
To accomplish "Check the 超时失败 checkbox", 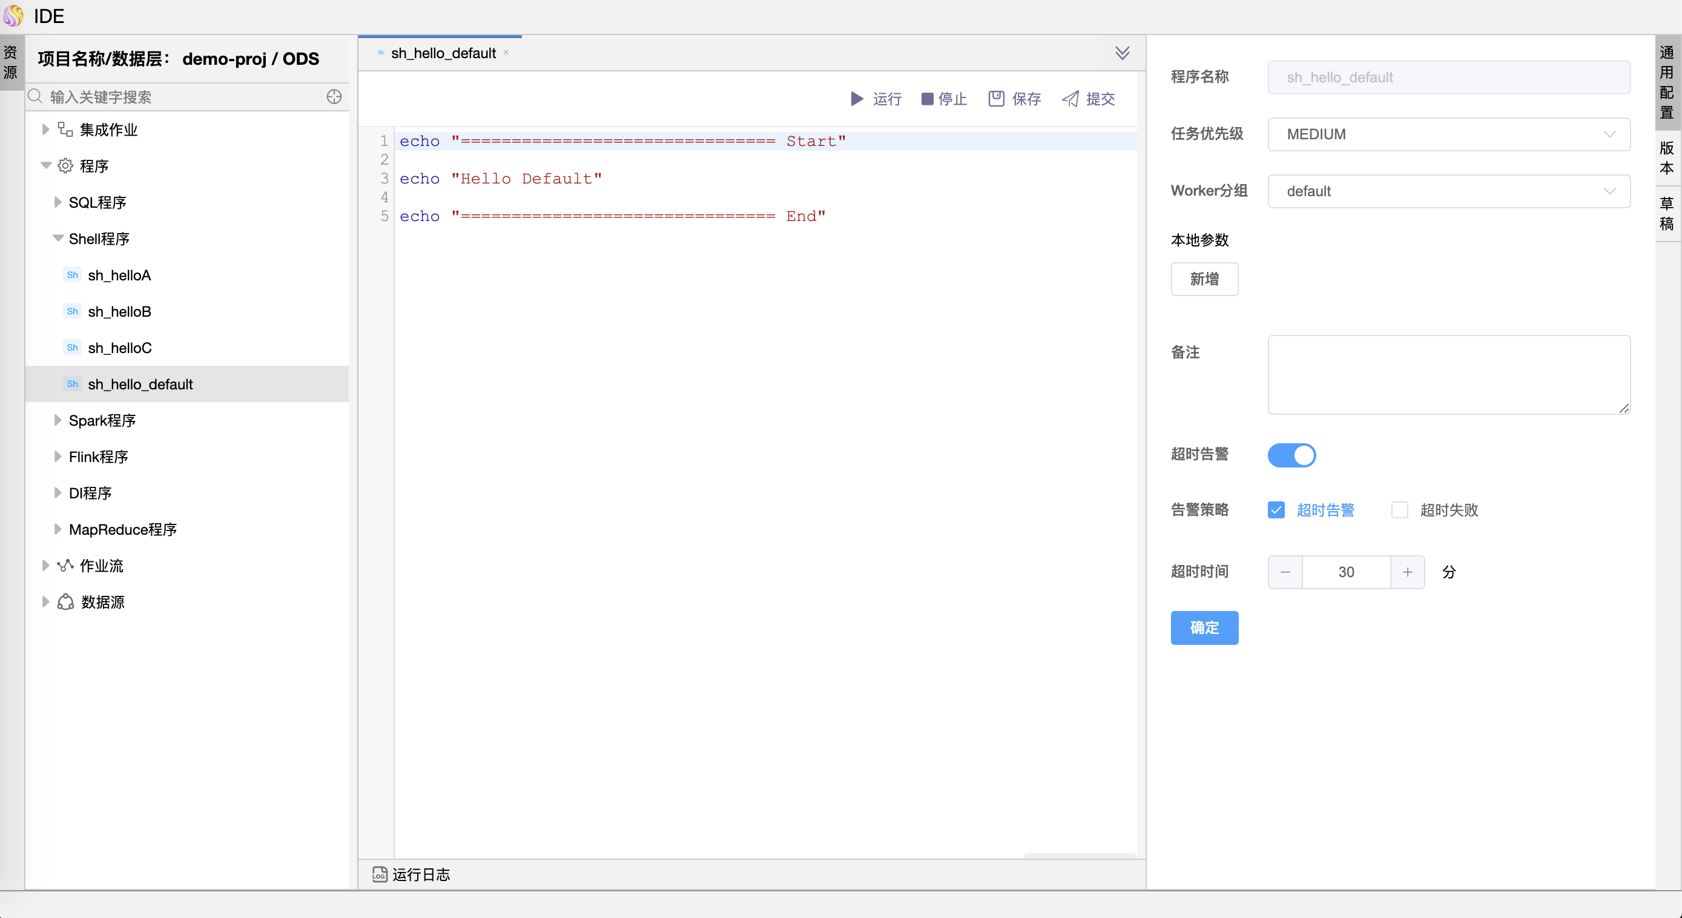I will click(x=1399, y=510).
